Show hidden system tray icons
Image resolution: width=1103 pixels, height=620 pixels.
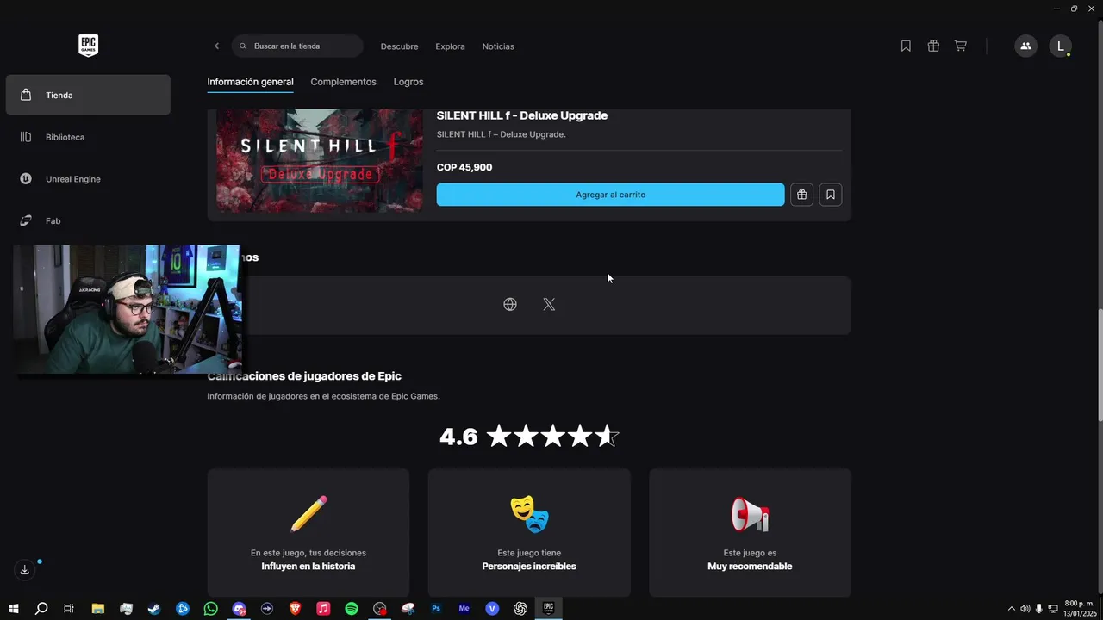pyautogui.click(x=1012, y=609)
